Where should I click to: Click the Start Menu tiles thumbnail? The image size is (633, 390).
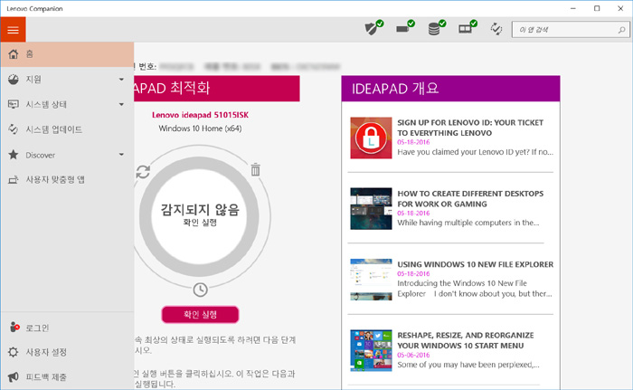(x=371, y=350)
